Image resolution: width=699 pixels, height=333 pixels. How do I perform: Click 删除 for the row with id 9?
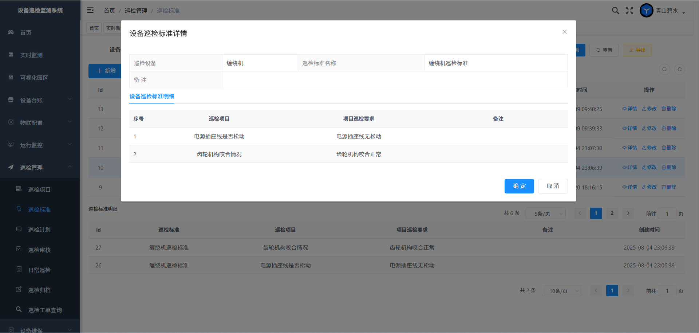669,187
